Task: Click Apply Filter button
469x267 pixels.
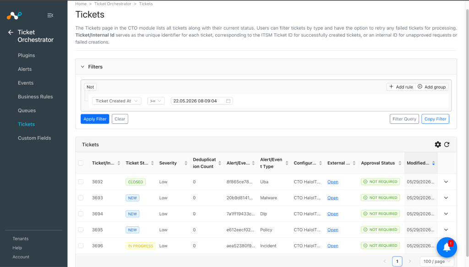Action: point(95,119)
